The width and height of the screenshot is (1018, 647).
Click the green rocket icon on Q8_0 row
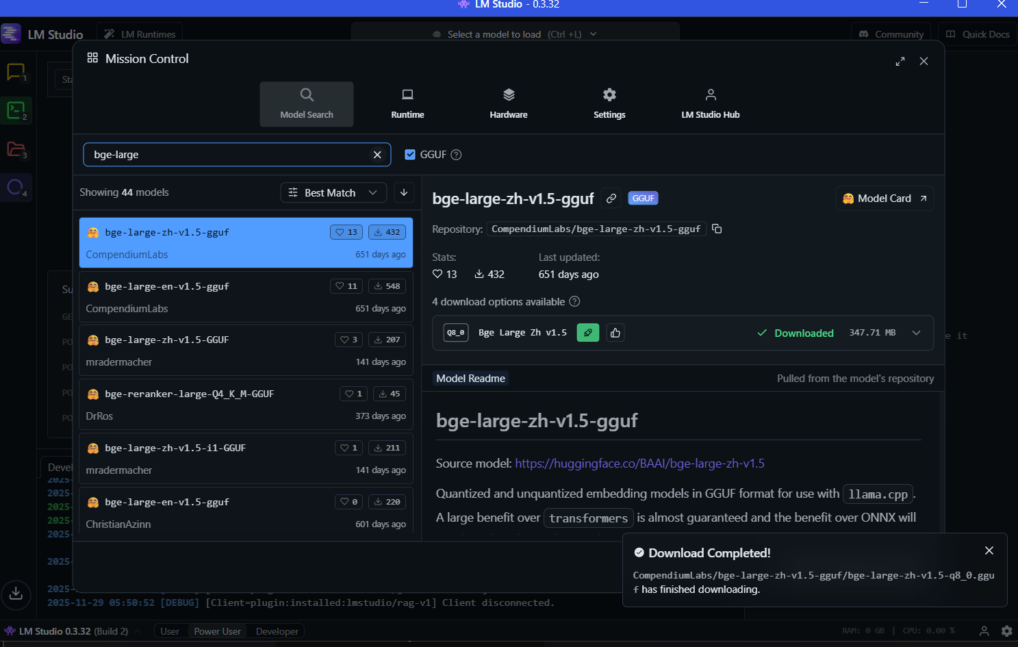tap(588, 333)
